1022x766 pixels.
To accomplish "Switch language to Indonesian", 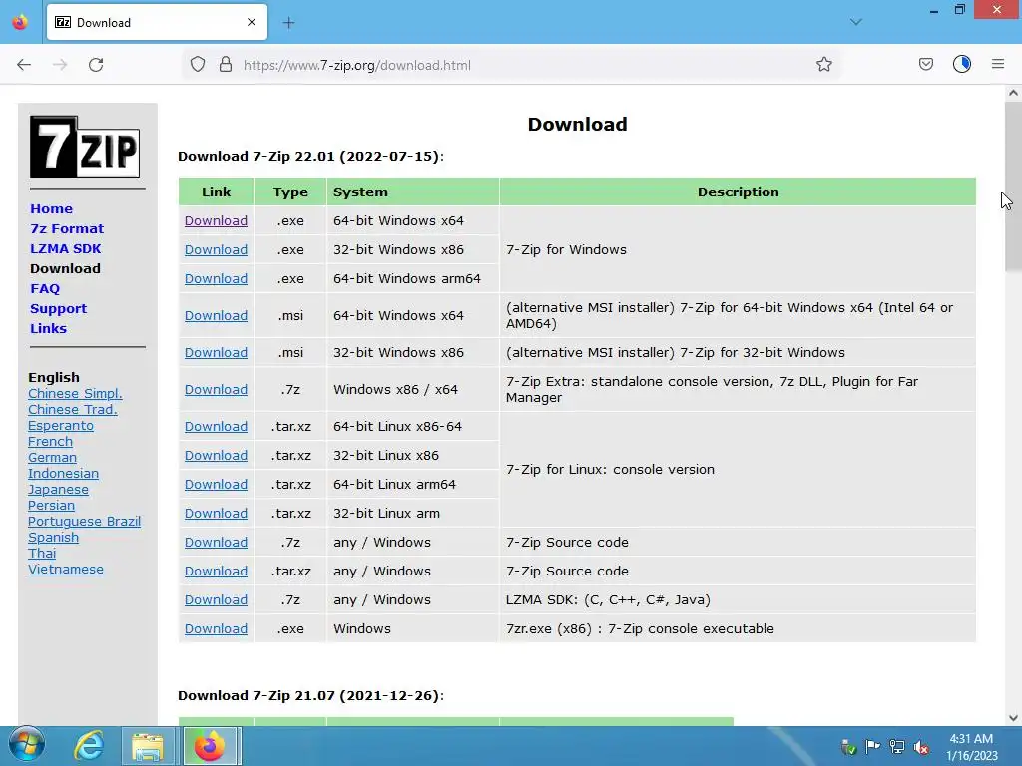I will pos(63,473).
